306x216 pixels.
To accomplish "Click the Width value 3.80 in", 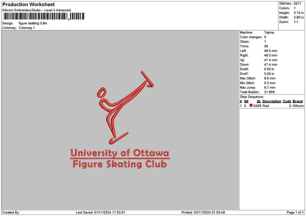I will [x=298, y=17].
